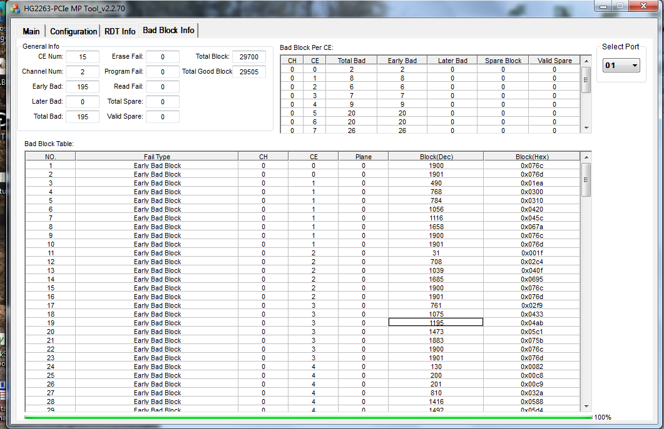Select the Bad Block Info tab
The height and width of the screenshot is (429, 664).
tap(168, 31)
